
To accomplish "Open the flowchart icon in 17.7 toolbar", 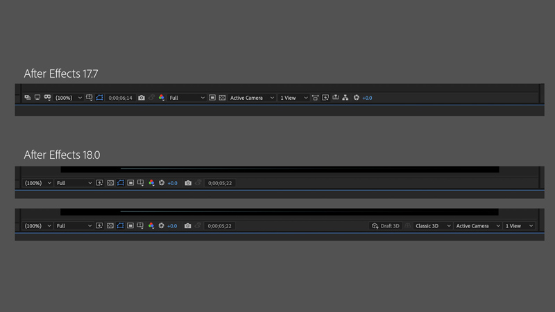I will [x=345, y=98].
